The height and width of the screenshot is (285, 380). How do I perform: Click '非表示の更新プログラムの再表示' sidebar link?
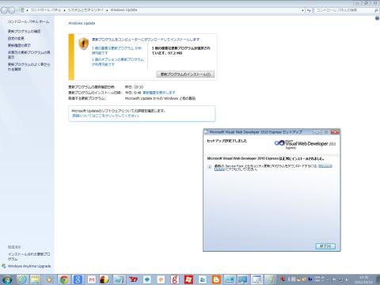[x=28, y=55]
